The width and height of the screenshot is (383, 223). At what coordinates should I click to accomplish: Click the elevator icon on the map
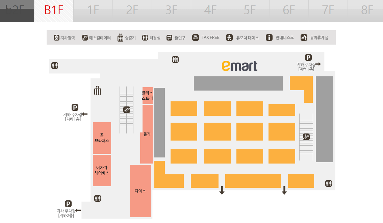(x=98, y=91)
